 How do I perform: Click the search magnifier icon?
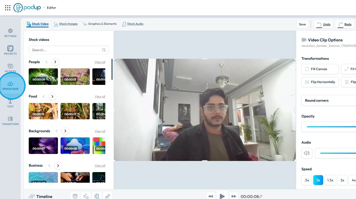pos(104,50)
